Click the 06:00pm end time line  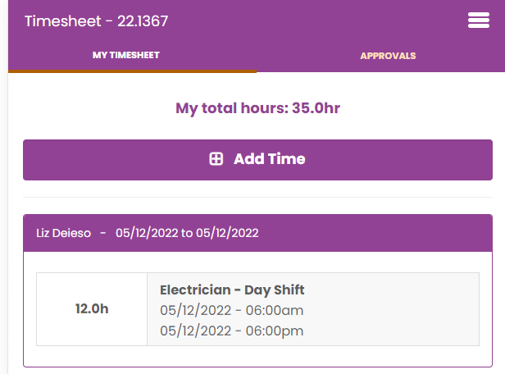(x=232, y=331)
